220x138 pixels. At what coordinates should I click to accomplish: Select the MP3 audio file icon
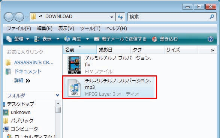74,88
